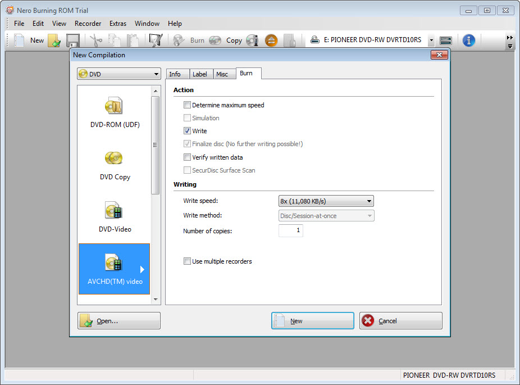Toggle SecurDisc Surface Scan checkbox
520x385 pixels.
(187, 170)
